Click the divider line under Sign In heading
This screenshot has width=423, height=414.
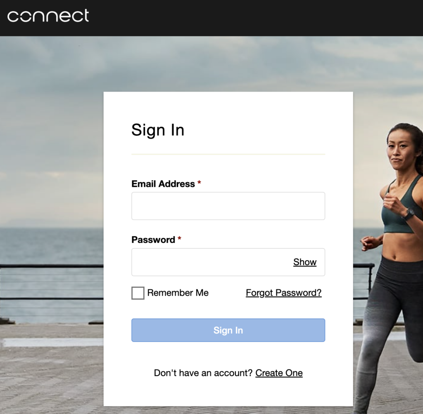(x=228, y=154)
